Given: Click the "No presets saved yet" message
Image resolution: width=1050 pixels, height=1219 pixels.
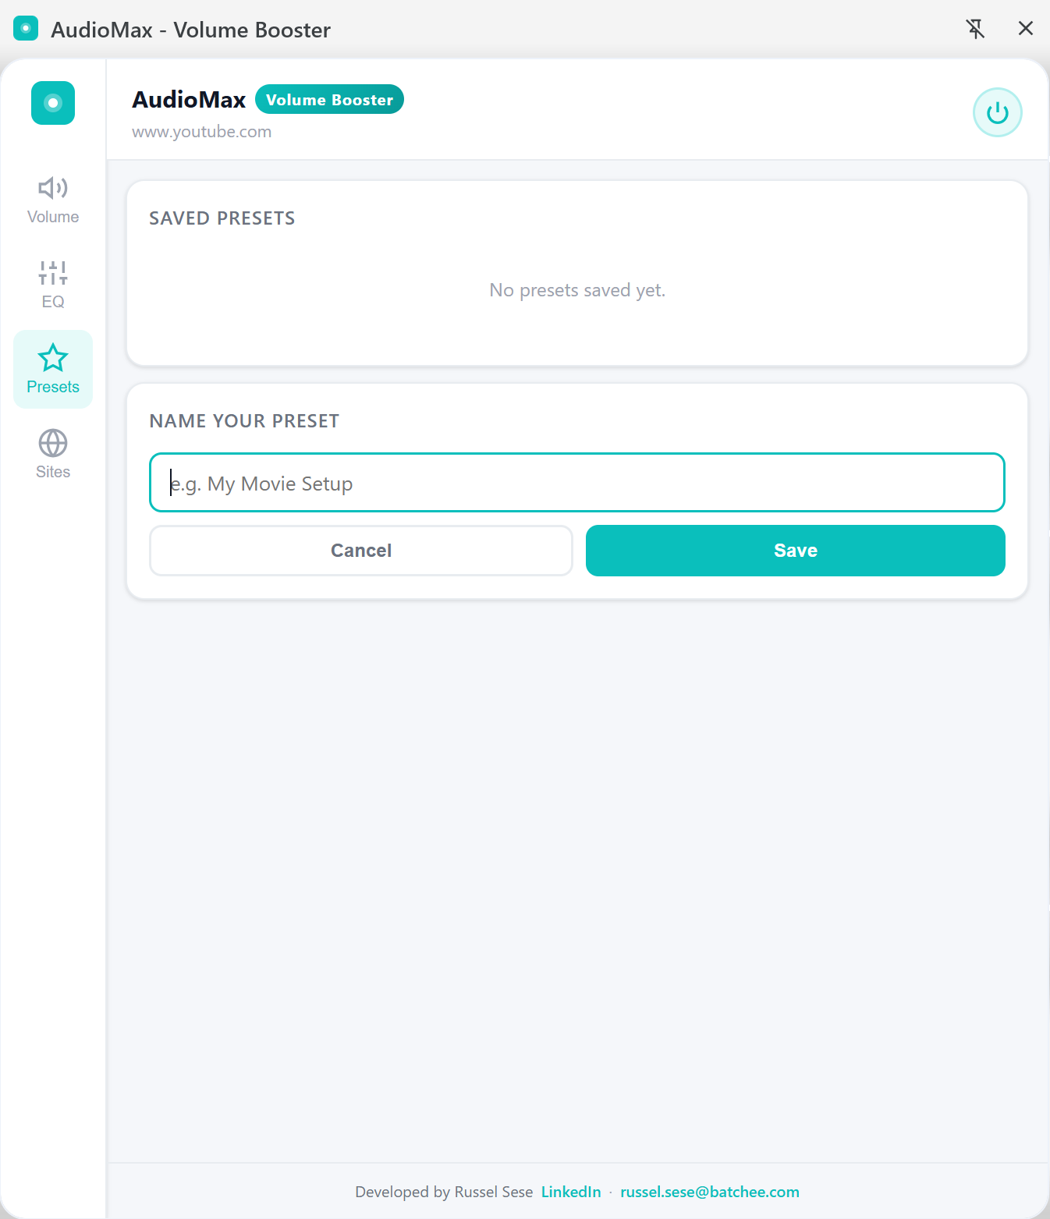Looking at the screenshot, I should point(576,290).
